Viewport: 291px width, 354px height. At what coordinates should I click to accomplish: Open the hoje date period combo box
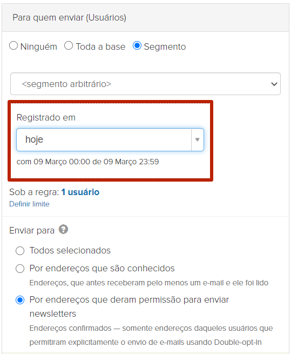pyautogui.click(x=110, y=140)
